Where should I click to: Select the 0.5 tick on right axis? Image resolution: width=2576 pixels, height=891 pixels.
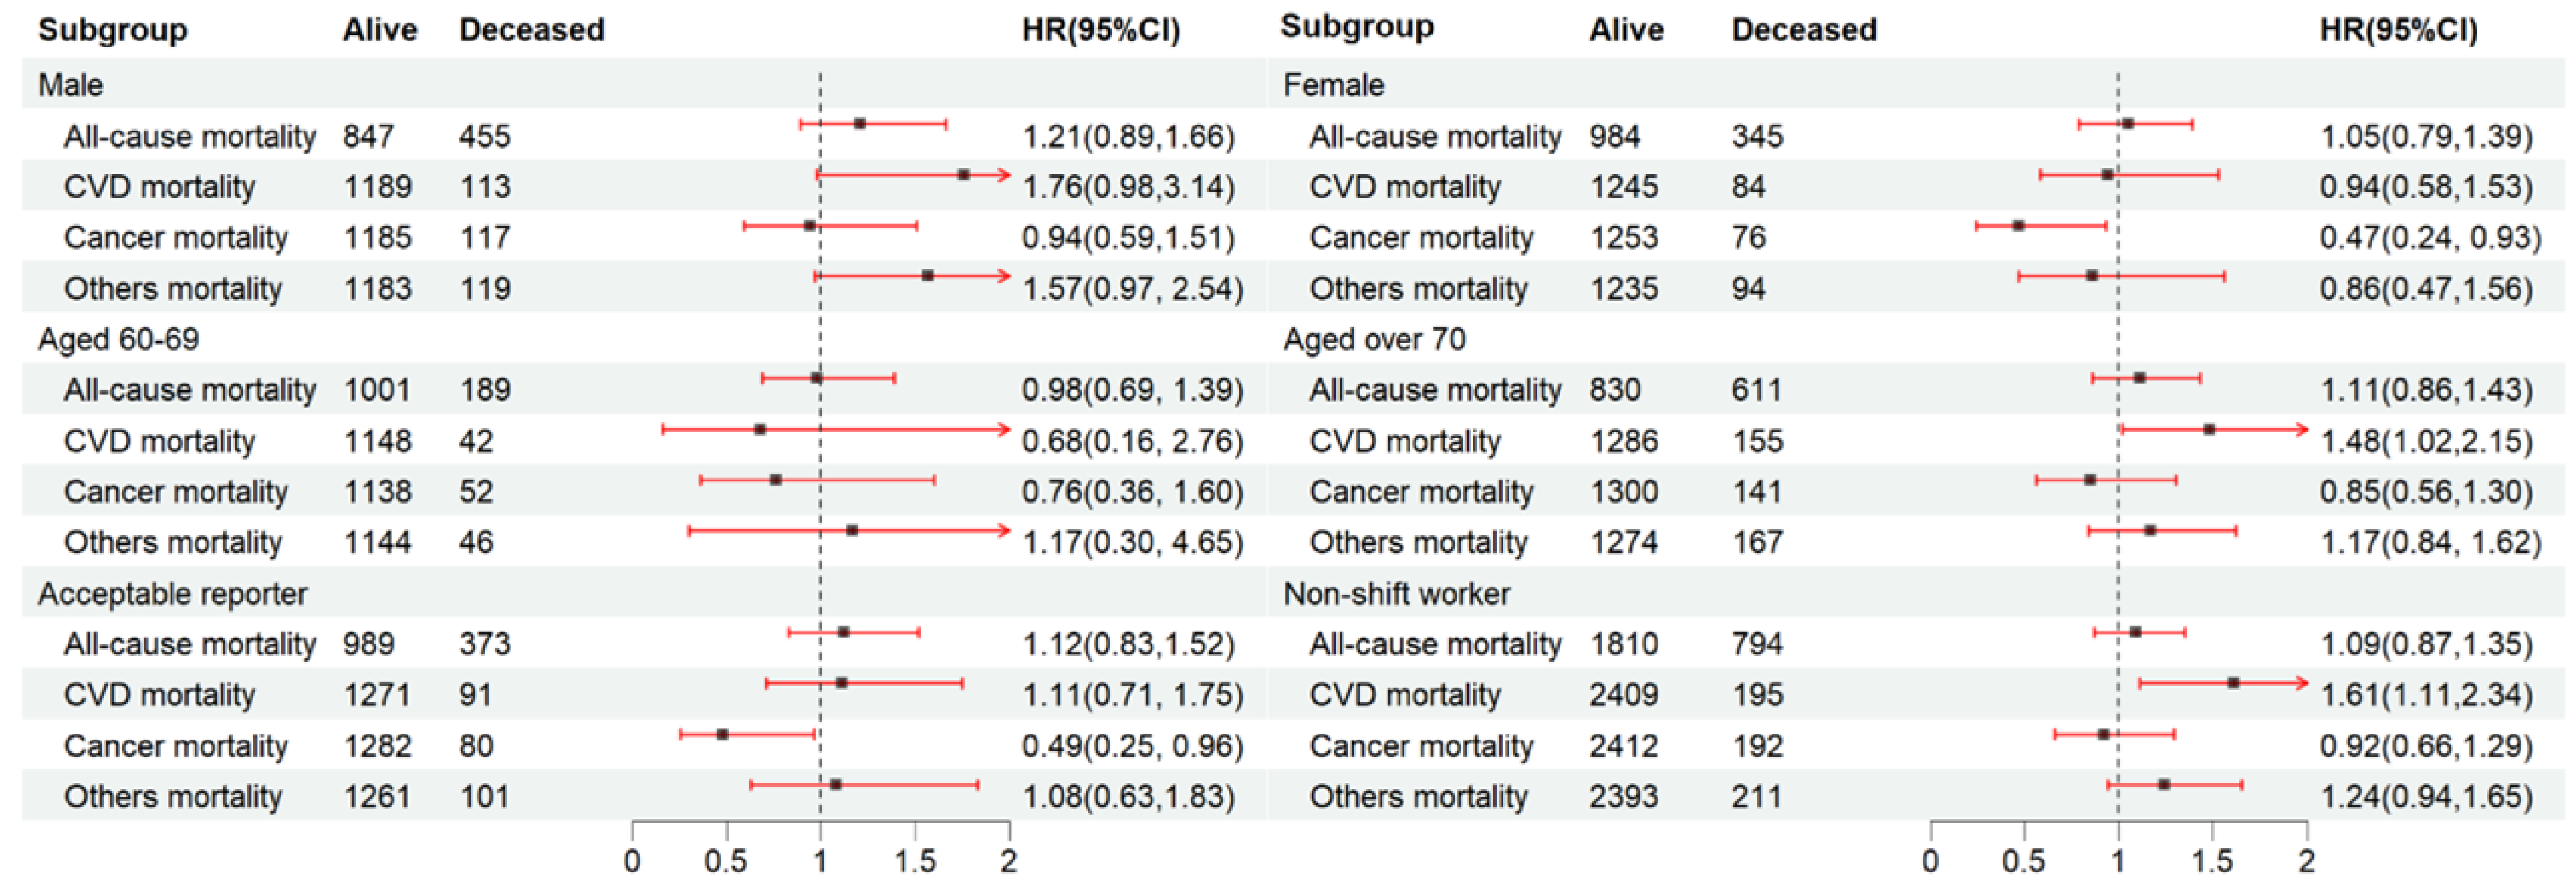click(x=2023, y=861)
